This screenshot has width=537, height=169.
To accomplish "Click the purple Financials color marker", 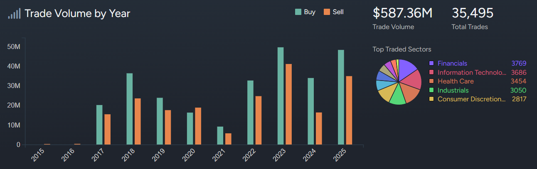I will [431, 64].
